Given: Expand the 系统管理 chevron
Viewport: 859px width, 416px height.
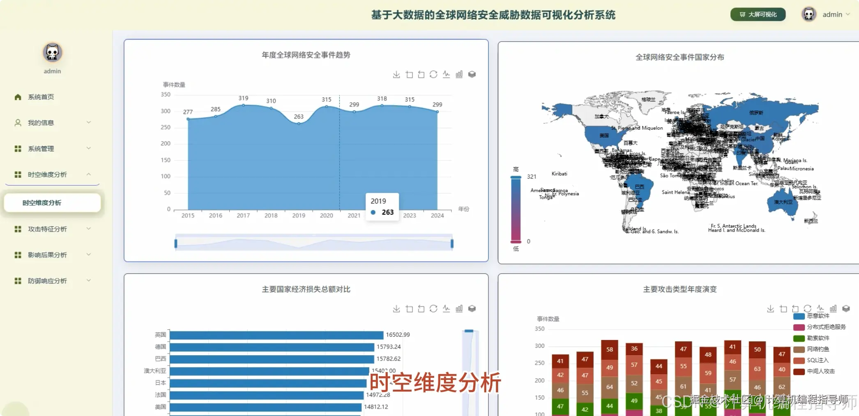Looking at the screenshot, I should click(x=89, y=148).
